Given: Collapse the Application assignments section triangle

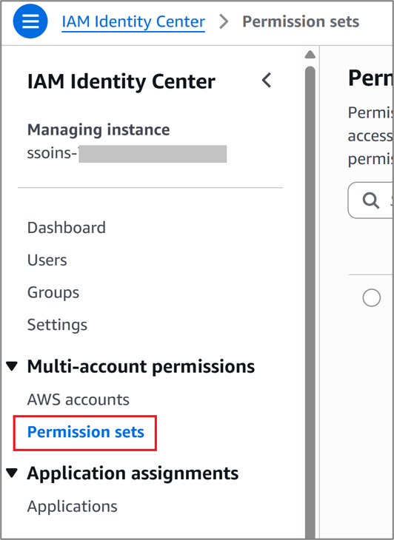Looking at the screenshot, I should tap(12, 473).
